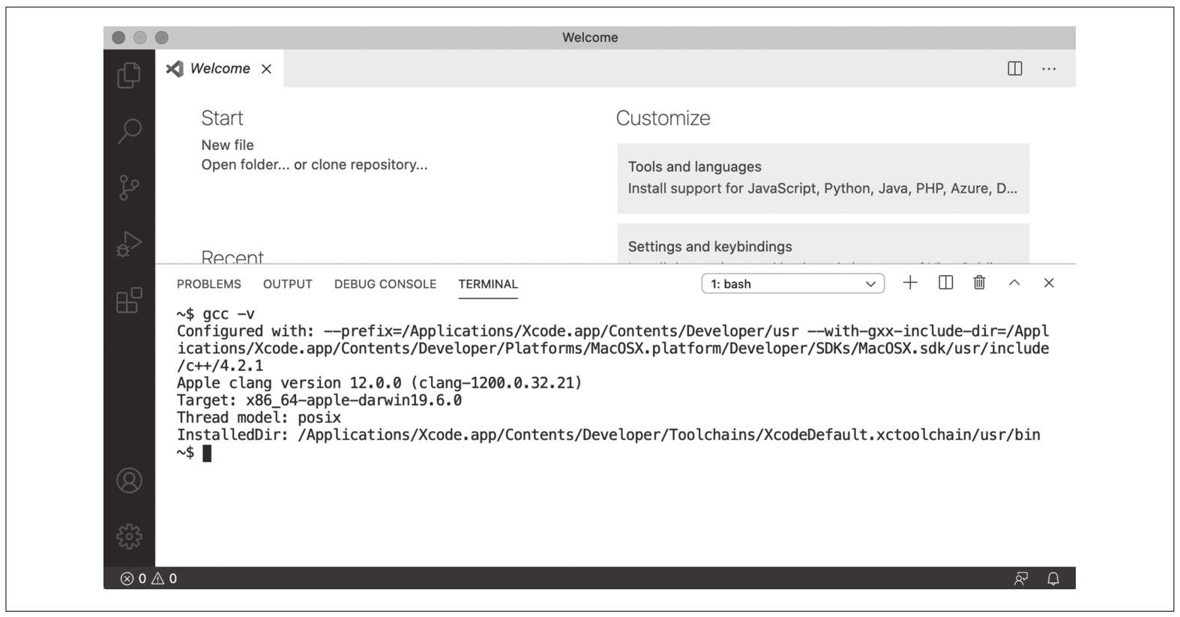
Task: Click the 'Open folder...' link
Action: point(245,165)
